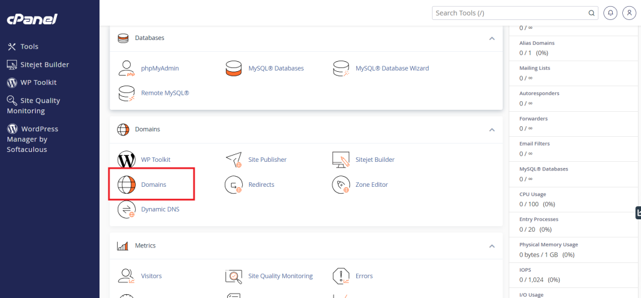
Task: Open the phpMyAdmin icon
Action: (126, 69)
